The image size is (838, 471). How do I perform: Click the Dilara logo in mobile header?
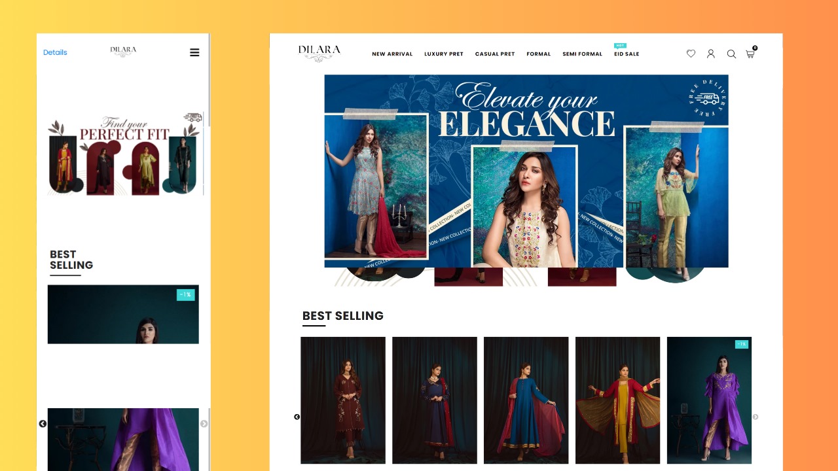coord(123,51)
